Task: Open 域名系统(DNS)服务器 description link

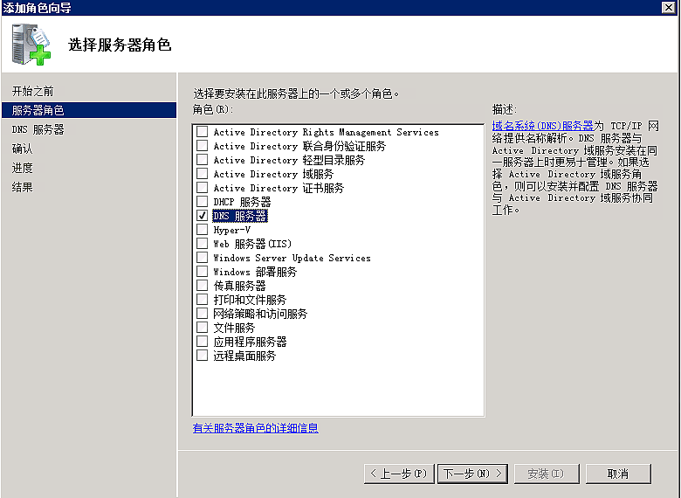Action: click(x=542, y=126)
